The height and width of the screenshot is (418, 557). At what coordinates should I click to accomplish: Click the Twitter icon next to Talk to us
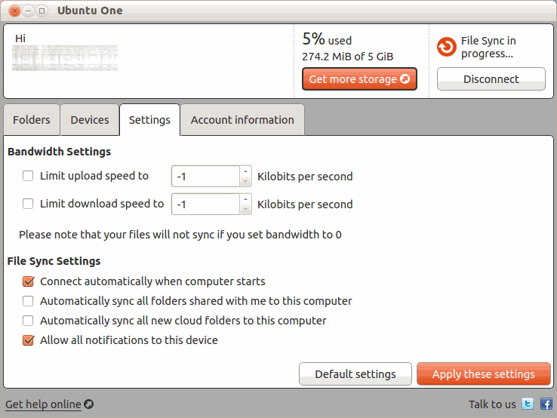528,404
